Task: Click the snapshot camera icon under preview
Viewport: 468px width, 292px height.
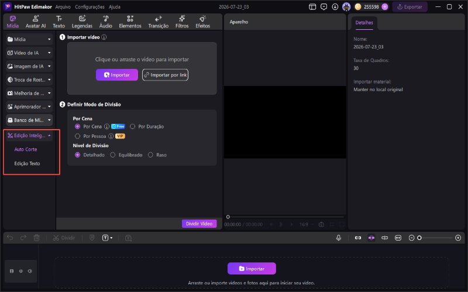Action: tap(321, 224)
